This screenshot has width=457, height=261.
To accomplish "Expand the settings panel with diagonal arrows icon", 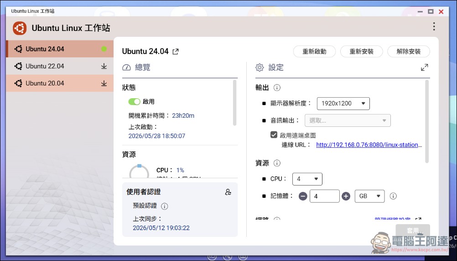I will [424, 67].
